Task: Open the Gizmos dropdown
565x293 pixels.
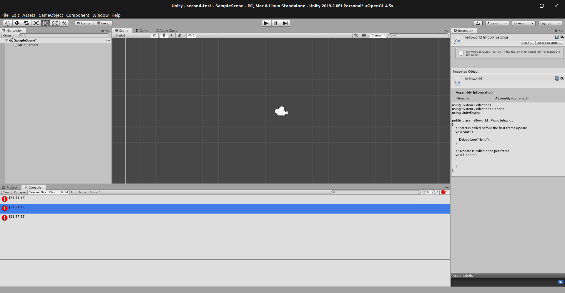Action: coord(378,35)
